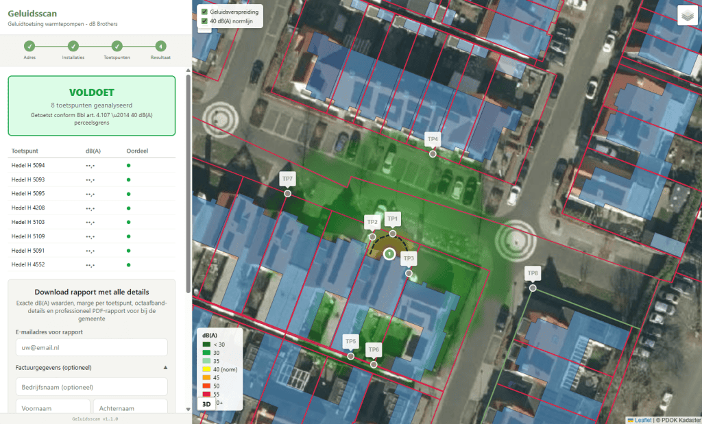Image resolution: width=702 pixels, height=424 pixels.
Task: Open the Installaties step
Action: (x=73, y=47)
